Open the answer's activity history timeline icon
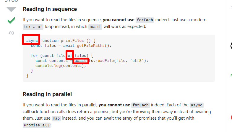Image resolution: width=232 pixels, height=132 pixels. [11, 33]
